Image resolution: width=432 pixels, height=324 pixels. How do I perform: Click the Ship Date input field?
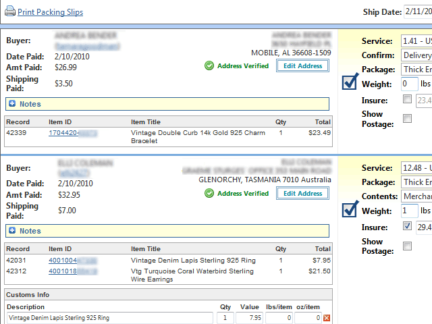[417, 11]
